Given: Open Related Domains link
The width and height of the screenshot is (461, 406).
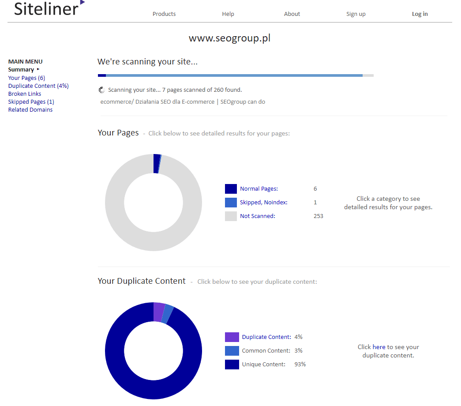Looking at the screenshot, I should coord(30,110).
